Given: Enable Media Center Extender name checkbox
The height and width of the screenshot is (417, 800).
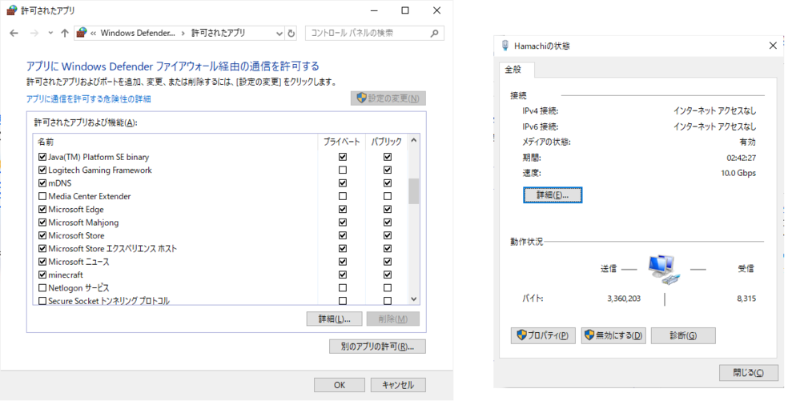Looking at the screenshot, I should [42, 196].
